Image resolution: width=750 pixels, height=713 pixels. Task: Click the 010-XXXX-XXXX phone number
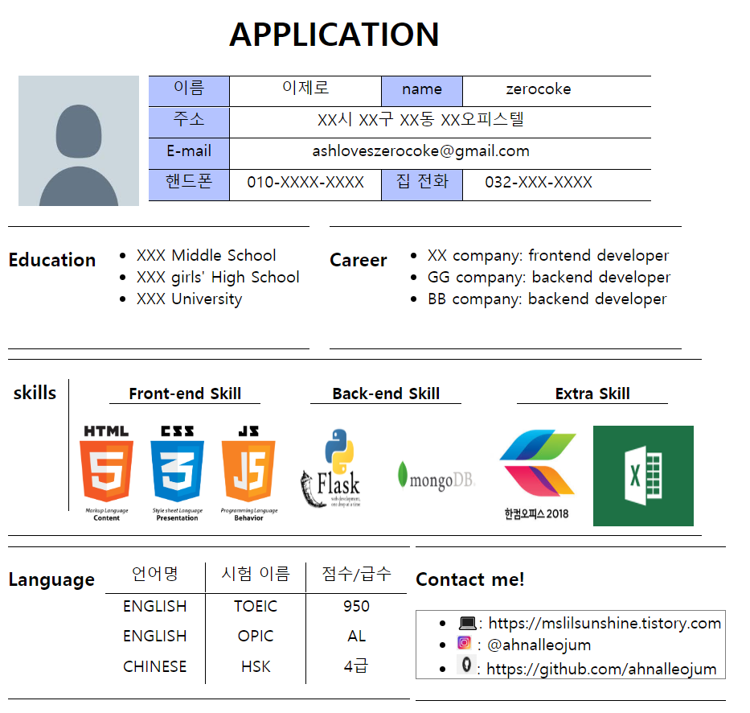click(305, 183)
